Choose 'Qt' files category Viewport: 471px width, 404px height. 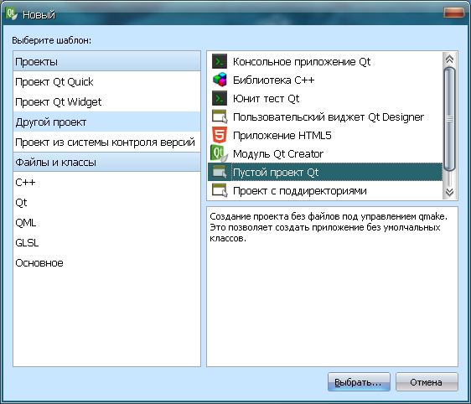106,203
